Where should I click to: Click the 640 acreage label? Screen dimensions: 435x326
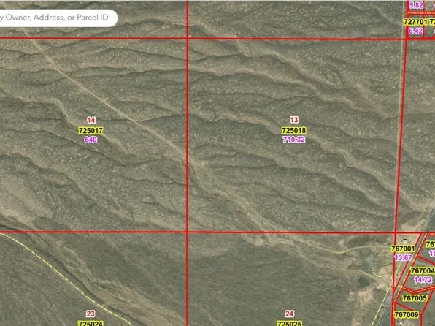[x=91, y=140]
